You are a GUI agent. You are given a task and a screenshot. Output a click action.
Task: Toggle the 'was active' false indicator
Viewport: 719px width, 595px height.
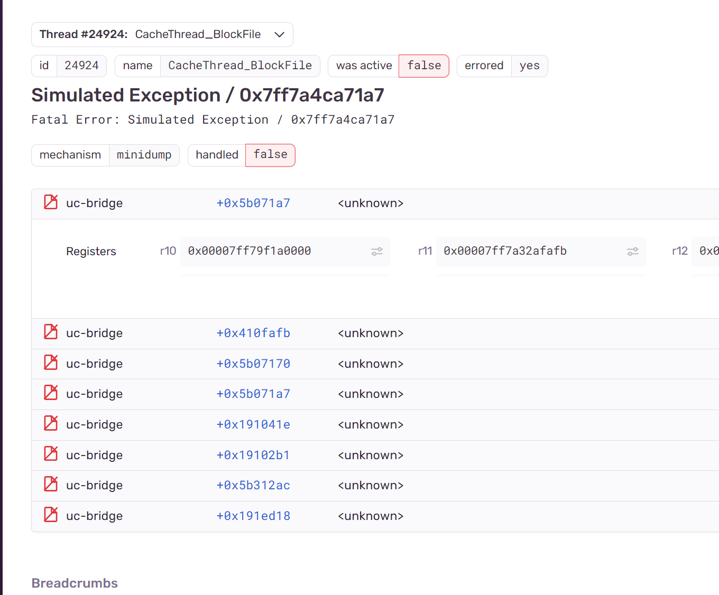(423, 66)
